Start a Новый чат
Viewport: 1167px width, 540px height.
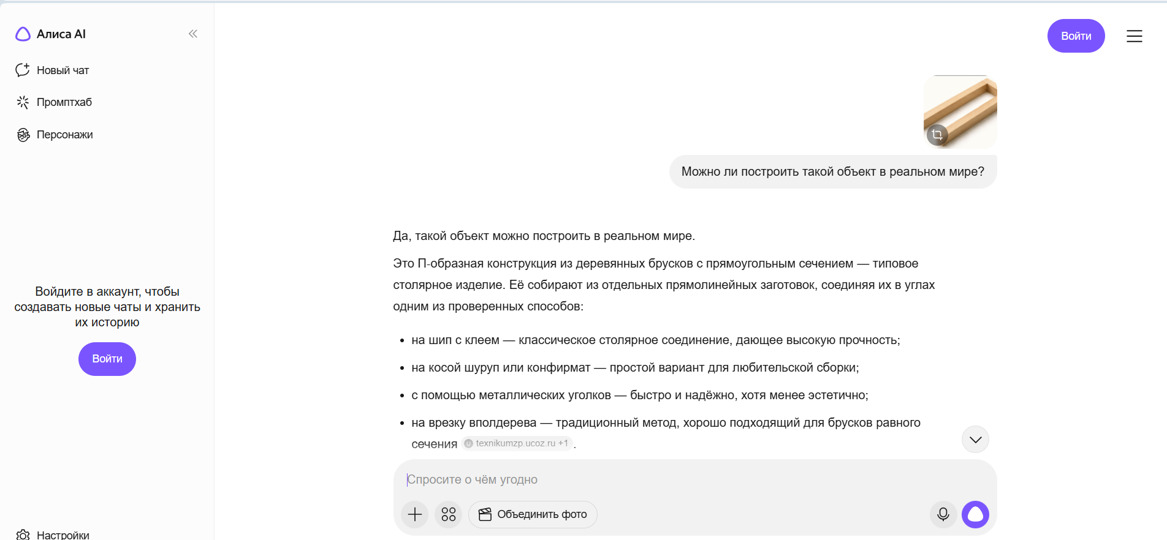pos(53,70)
